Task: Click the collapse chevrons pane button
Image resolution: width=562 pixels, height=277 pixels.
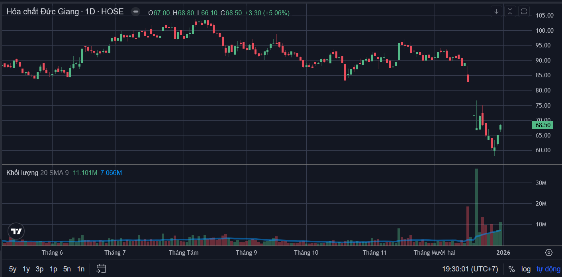Action: point(510,12)
